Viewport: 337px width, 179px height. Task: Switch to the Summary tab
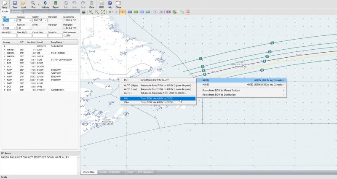pos(16,11)
